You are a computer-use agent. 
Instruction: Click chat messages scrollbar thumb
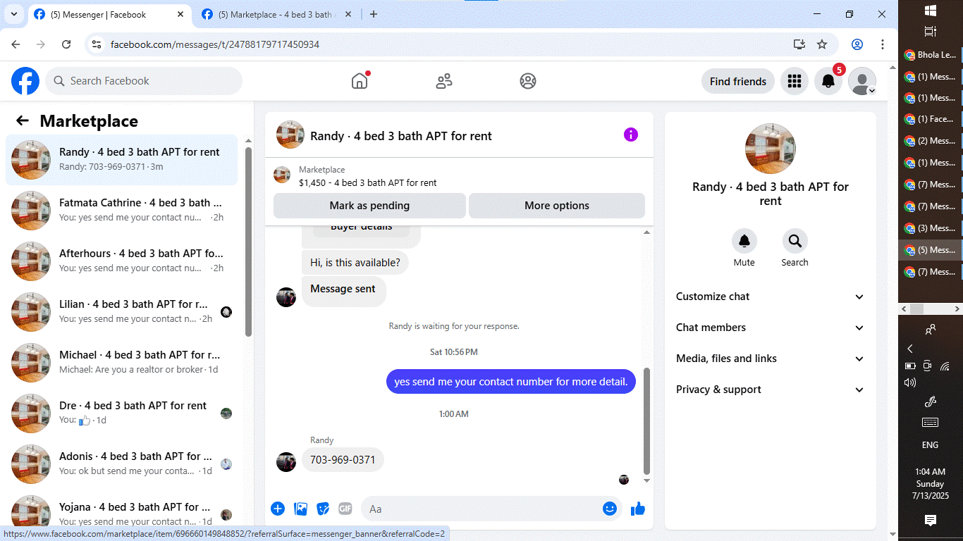(647, 421)
